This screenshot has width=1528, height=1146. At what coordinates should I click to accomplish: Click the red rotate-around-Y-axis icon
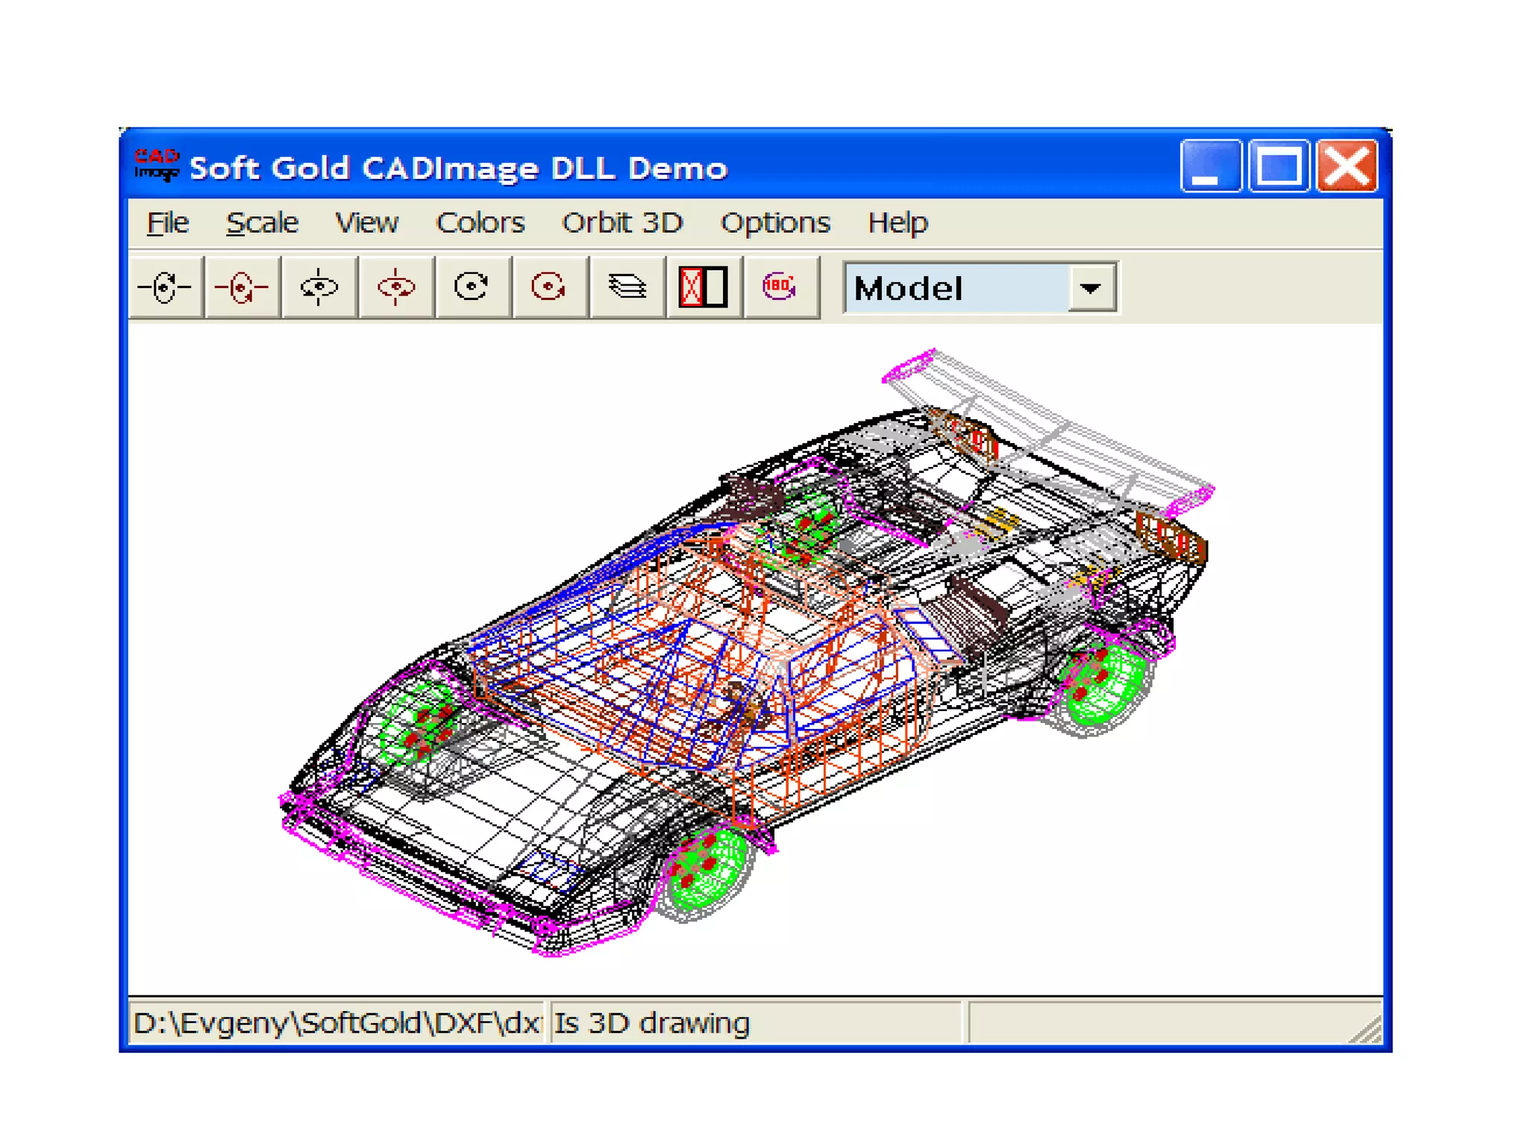tap(395, 287)
